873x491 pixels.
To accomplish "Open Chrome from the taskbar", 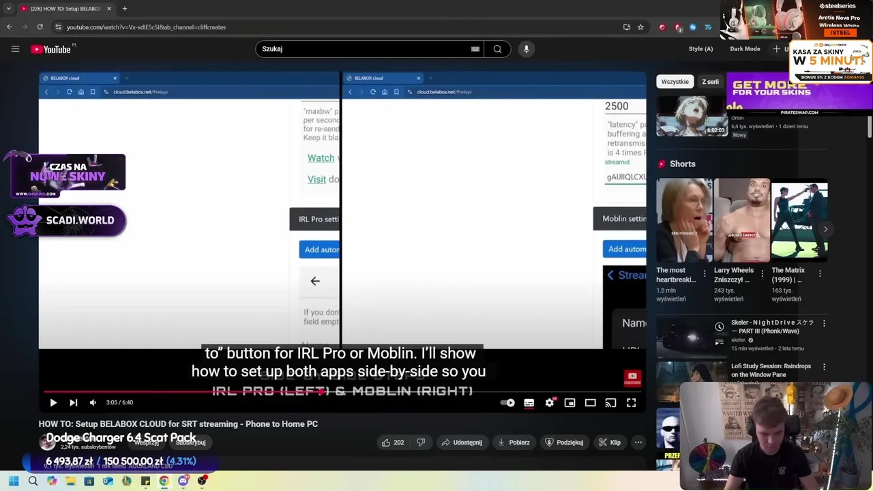I will pyautogui.click(x=164, y=481).
